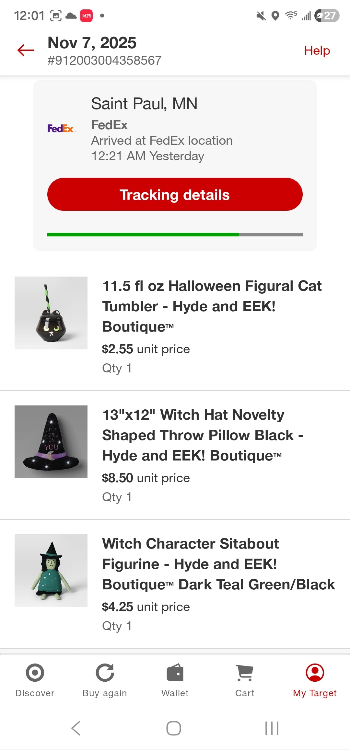
Task: Tap the red back arrow
Action: (x=26, y=50)
